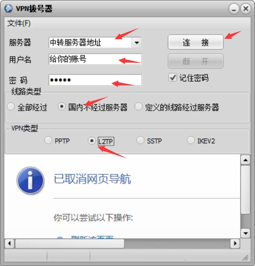This screenshot has height=266, width=255.
Task: Expand the 服务器 dropdown arrow
Action: (x=137, y=42)
